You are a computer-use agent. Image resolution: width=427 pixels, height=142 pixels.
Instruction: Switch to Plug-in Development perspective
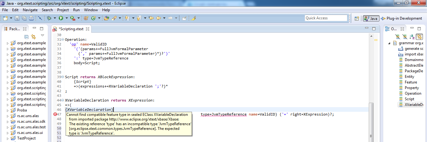(x=402, y=18)
